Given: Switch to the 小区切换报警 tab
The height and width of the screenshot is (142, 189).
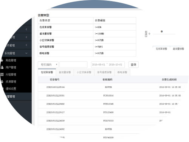Looking at the screenshot, I should pos(84,72).
